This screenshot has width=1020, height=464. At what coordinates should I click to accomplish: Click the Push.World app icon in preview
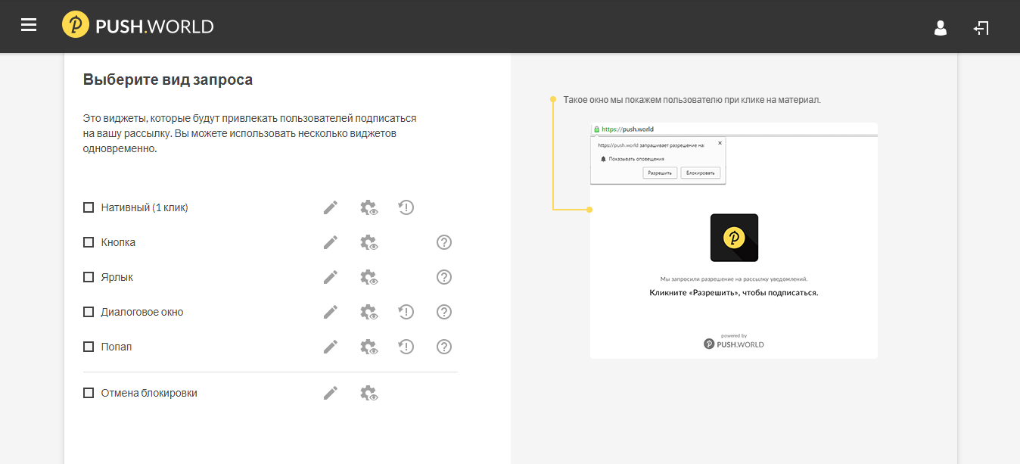click(x=734, y=238)
